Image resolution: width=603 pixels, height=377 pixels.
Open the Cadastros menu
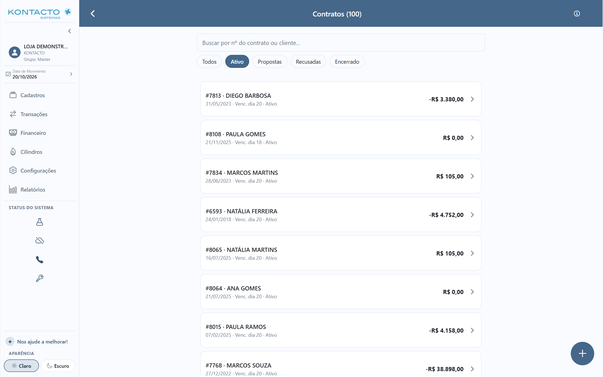click(40, 95)
